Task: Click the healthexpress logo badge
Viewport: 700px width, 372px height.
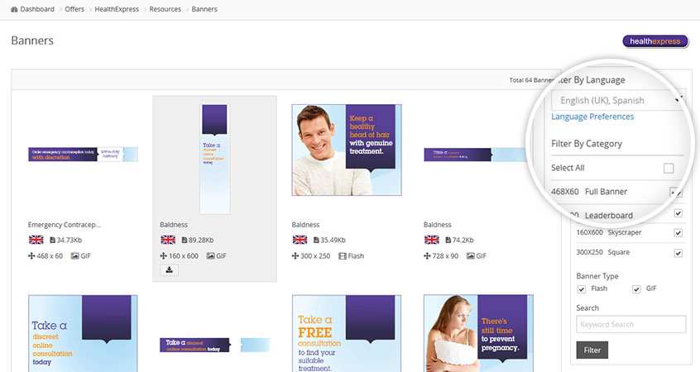Action: (655, 41)
